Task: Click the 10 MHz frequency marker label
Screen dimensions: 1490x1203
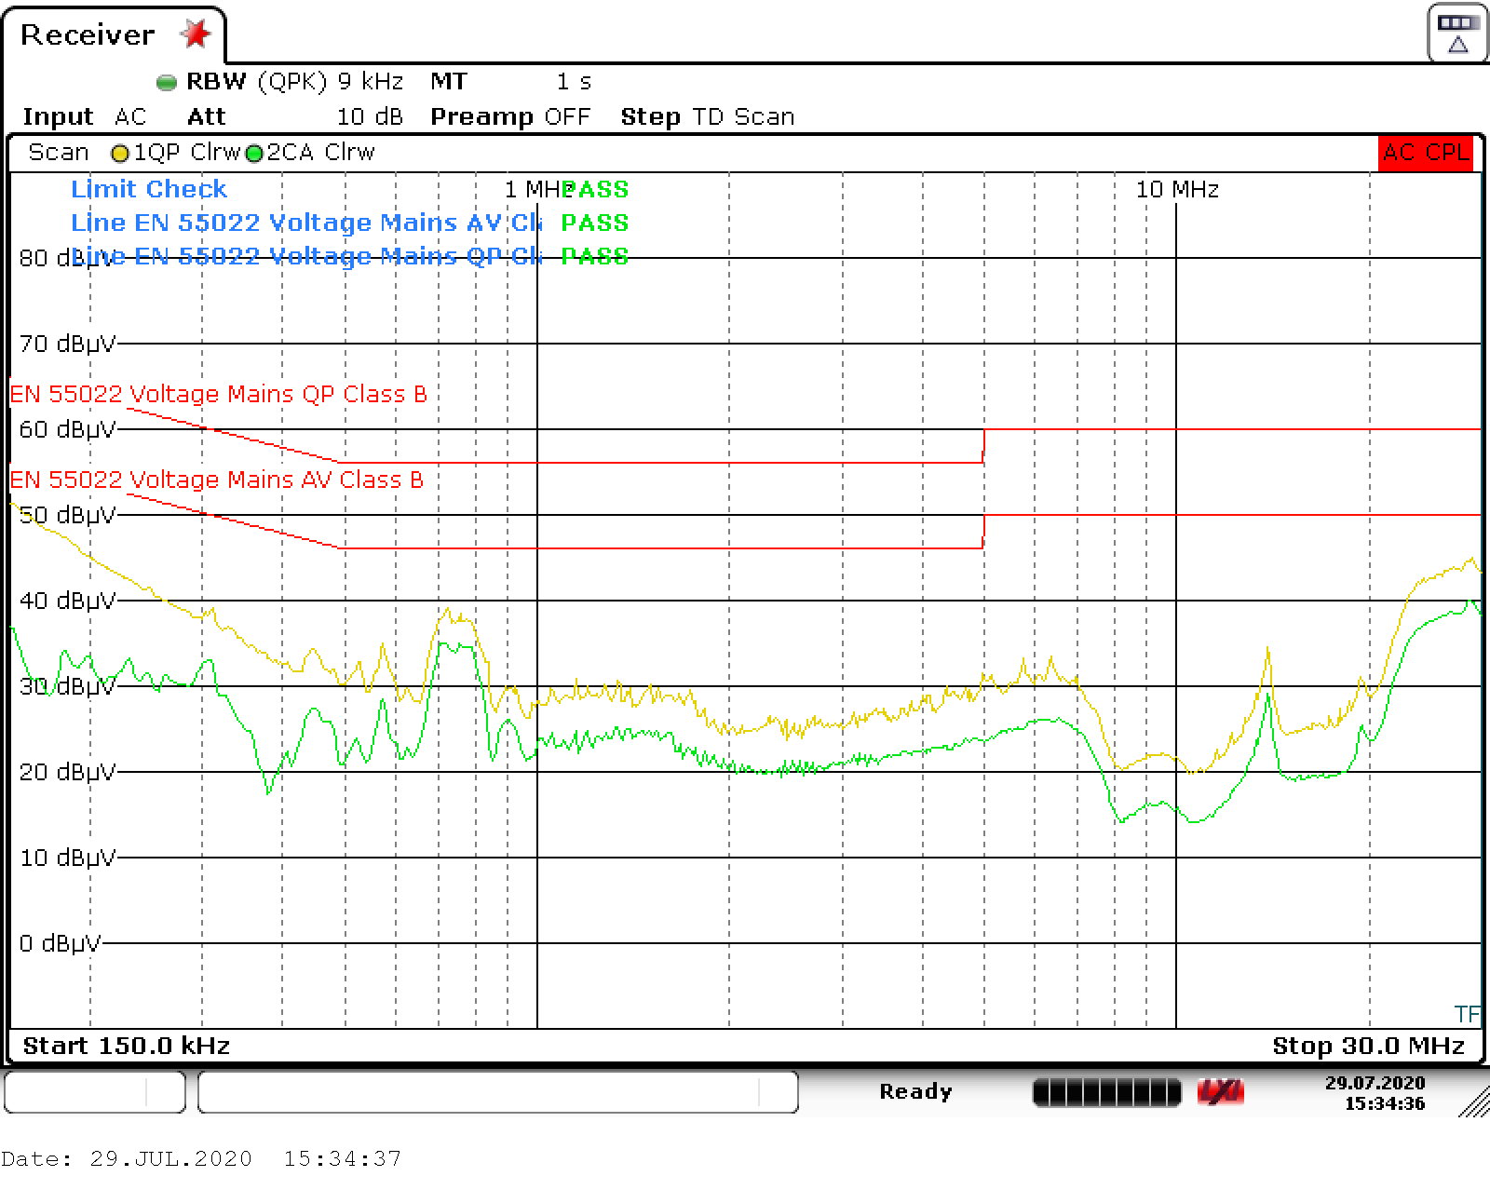Action: (1177, 190)
